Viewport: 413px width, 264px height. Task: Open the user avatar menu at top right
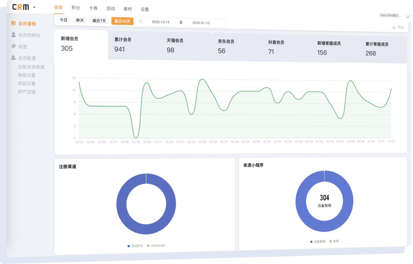coord(408,16)
